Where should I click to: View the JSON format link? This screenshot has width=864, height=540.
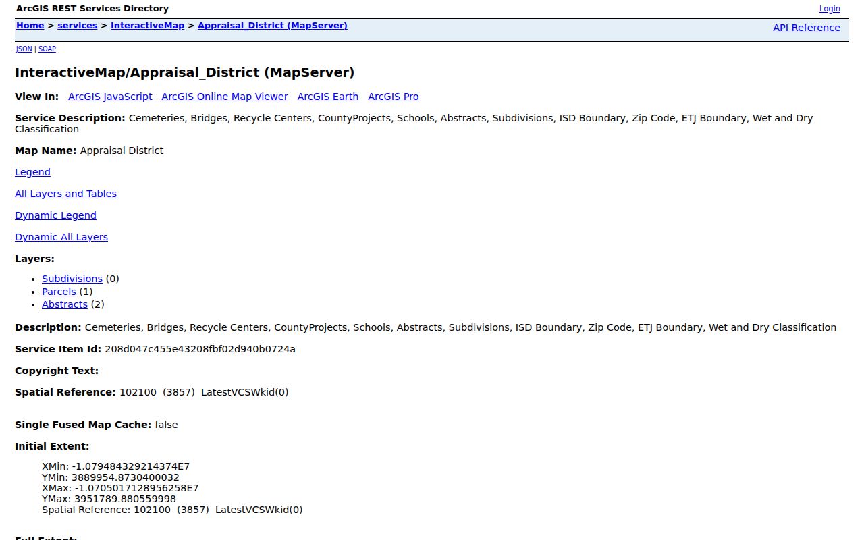pyautogui.click(x=24, y=49)
